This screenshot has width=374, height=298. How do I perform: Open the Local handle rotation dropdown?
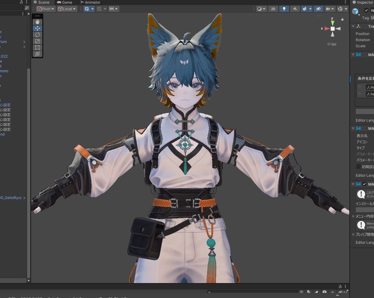[67, 9]
